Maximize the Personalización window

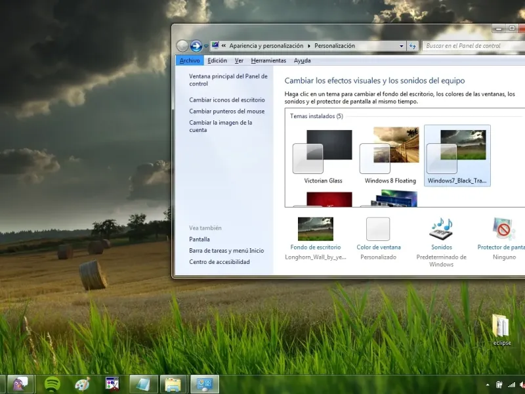click(x=512, y=29)
